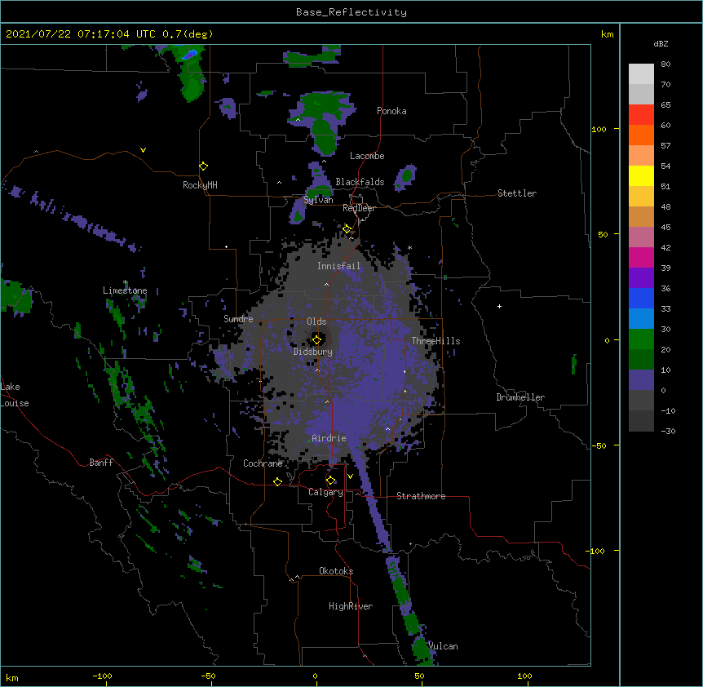Click the Calgary city label
The height and width of the screenshot is (687, 703).
[x=325, y=492]
